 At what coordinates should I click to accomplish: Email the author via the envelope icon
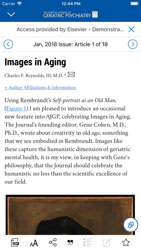tap(71, 74)
